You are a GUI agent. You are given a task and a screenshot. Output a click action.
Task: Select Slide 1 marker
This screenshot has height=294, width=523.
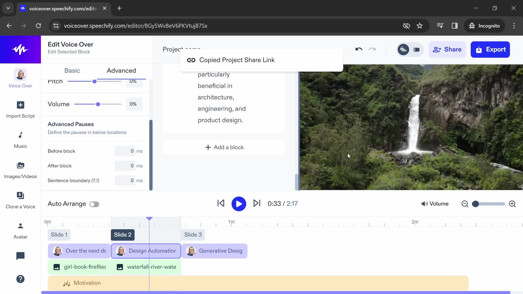point(59,235)
